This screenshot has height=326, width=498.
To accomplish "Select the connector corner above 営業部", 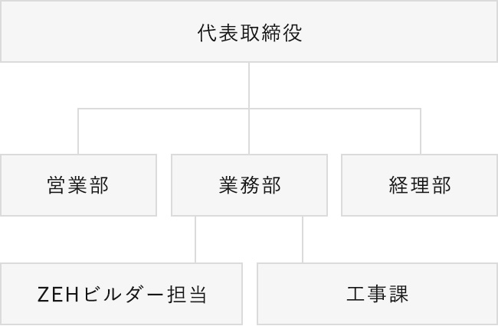I will (78, 109).
